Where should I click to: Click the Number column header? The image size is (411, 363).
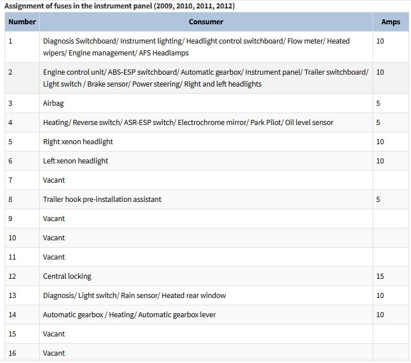[22, 21]
